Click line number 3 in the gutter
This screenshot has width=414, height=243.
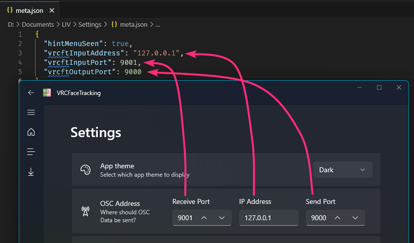[20, 53]
